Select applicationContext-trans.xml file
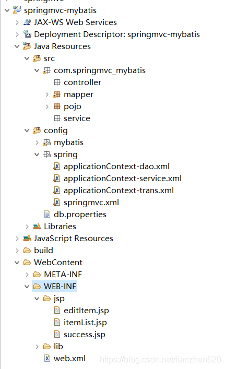226x369 pixels. [118, 191]
